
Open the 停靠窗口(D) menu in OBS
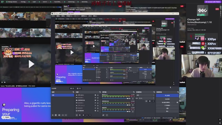click(69, 16)
